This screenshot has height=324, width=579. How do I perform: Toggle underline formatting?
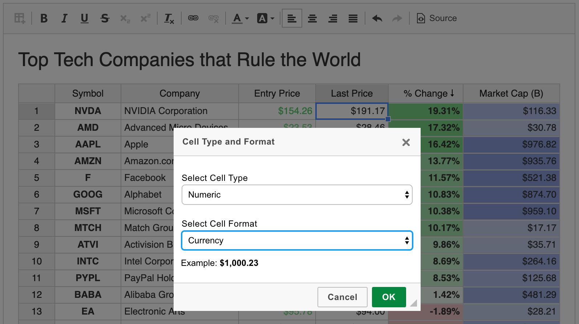coord(85,18)
